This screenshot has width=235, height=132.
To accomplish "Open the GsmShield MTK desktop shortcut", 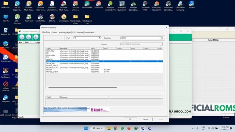I will [x=145, y=6].
